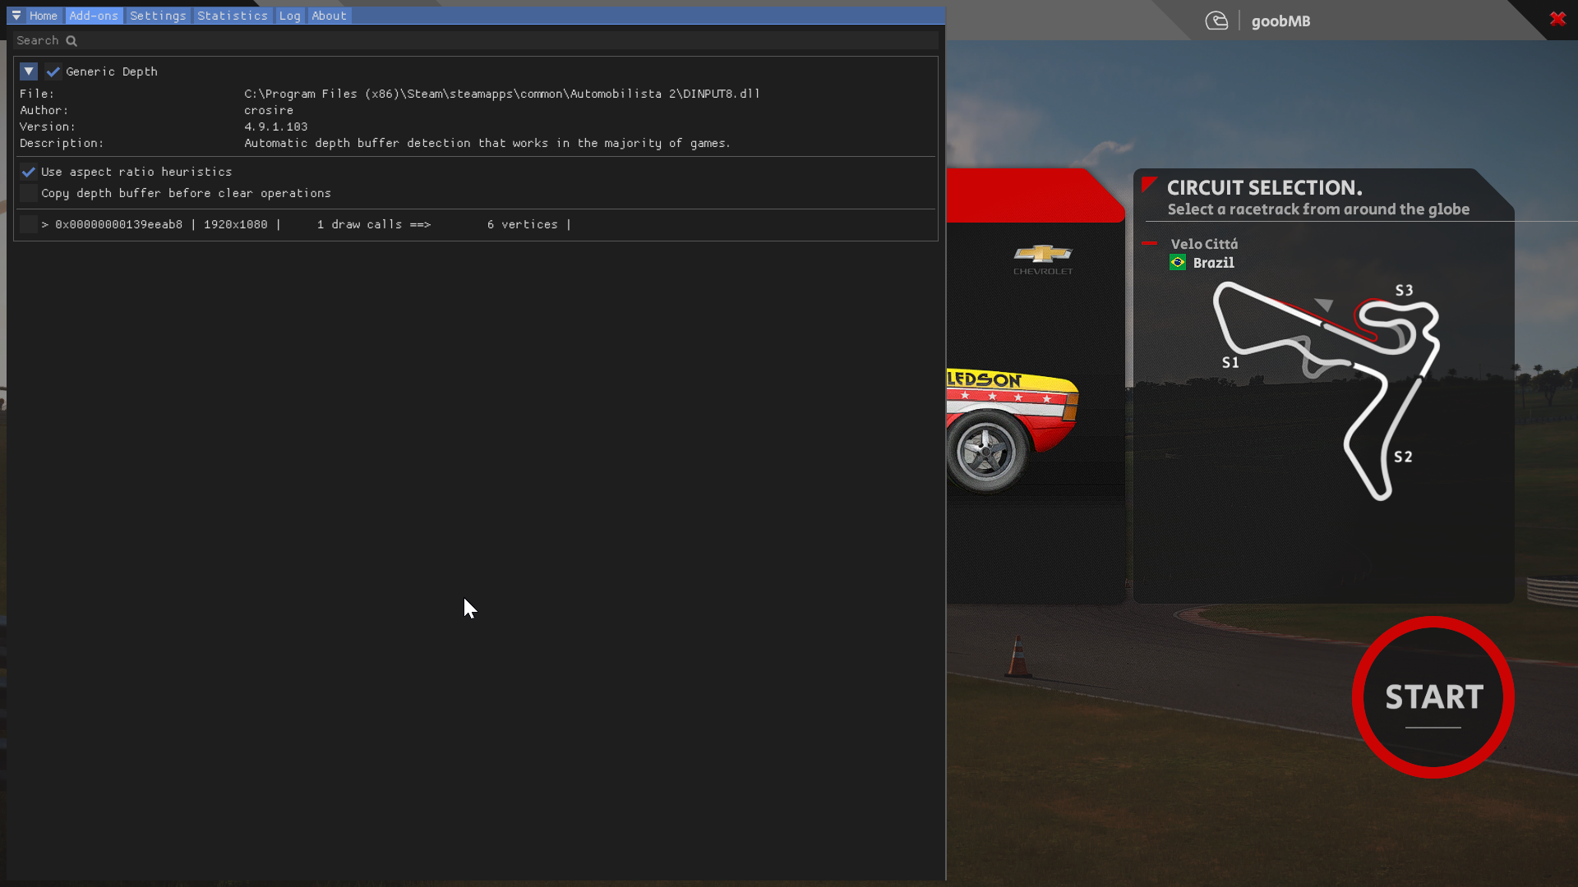Click the DINPUT8.dll file path text
This screenshot has height=887, width=1578.
[501, 94]
